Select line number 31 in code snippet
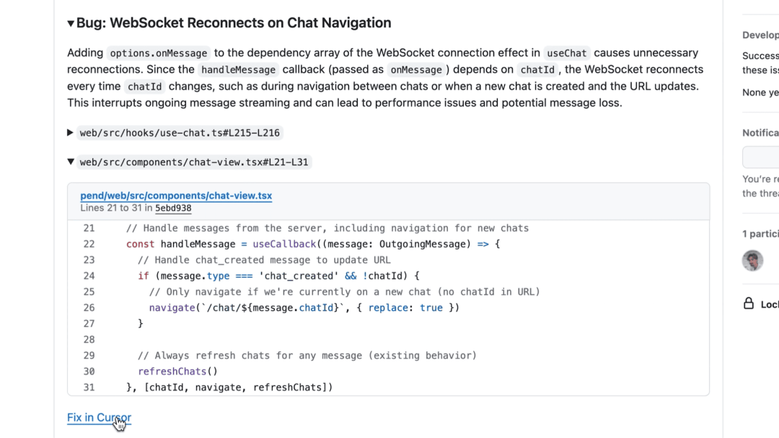779x438 pixels. click(89, 387)
